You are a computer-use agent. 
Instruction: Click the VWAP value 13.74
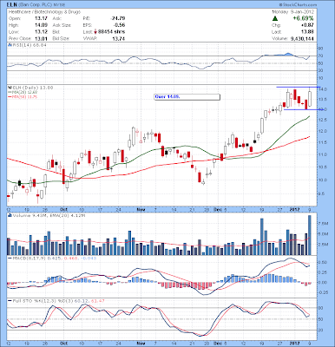(x=120, y=38)
